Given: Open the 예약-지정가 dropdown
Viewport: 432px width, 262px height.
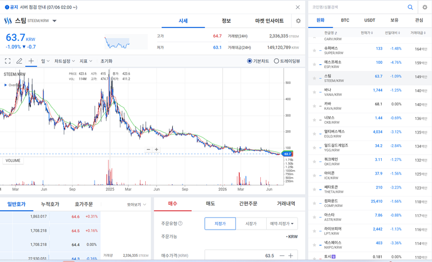Looking at the screenshot, I should tap(282, 224).
